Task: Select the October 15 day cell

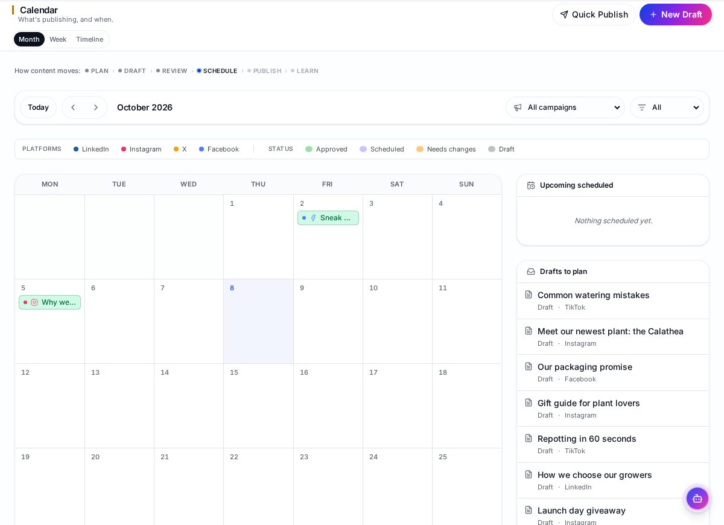Action: click(x=258, y=406)
